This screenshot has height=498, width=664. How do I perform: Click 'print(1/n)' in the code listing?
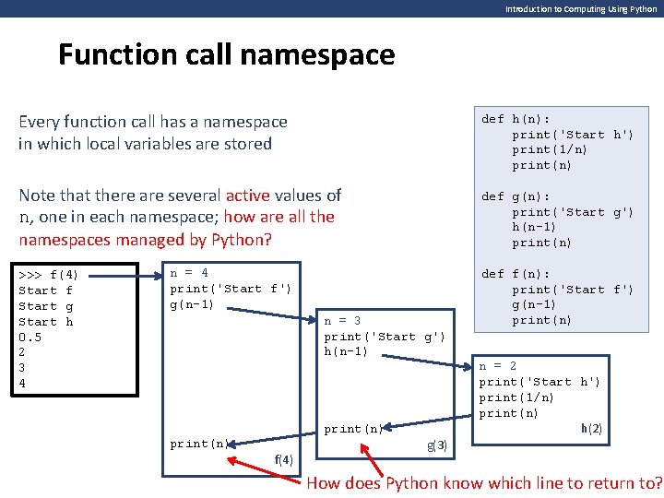point(550,150)
